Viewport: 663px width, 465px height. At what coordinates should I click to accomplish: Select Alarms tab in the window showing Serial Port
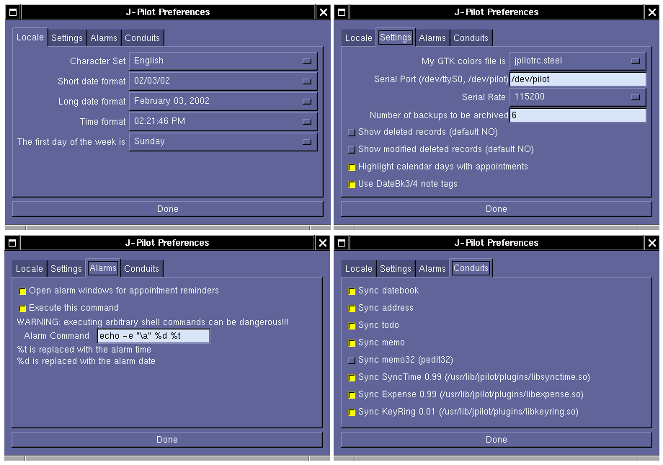click(432, 38)
